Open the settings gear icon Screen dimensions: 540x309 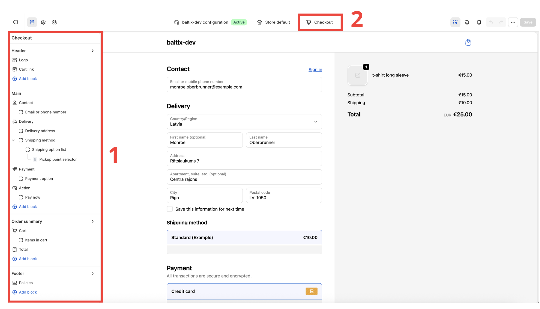[43, 22]
